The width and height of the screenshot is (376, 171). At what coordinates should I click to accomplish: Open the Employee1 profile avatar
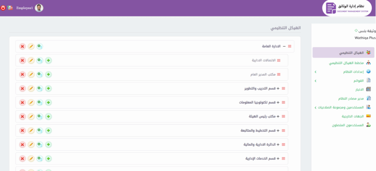tap(39, 8)
